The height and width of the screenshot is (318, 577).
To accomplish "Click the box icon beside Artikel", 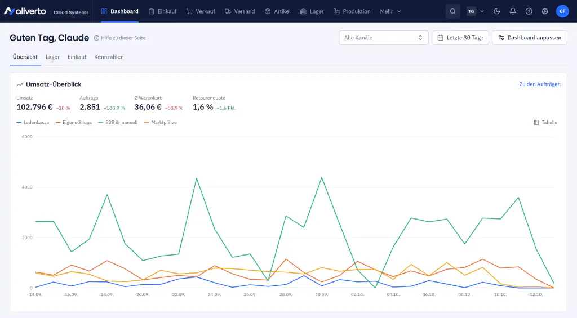I will (268, 11).
